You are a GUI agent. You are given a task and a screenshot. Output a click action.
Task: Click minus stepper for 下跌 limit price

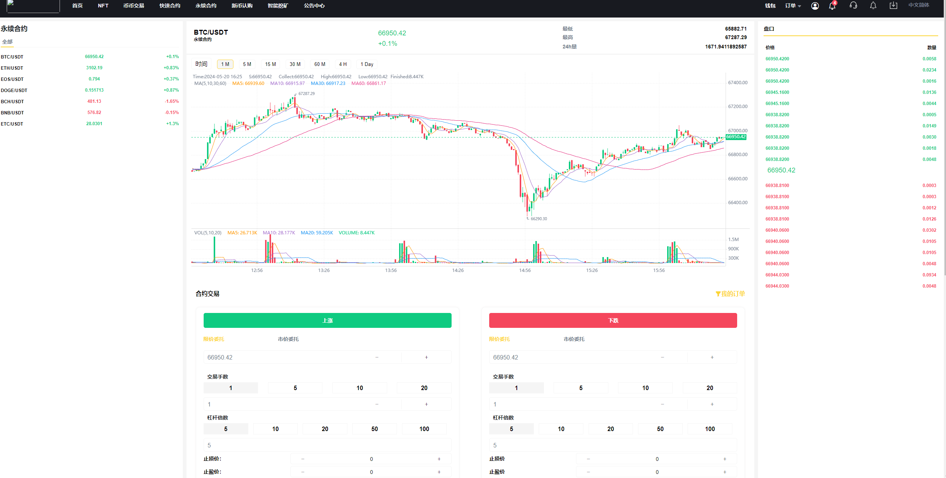point(662,357)
